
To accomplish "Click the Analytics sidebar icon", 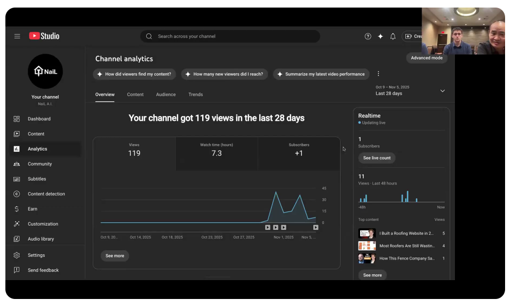I will (x=17, y=149).
